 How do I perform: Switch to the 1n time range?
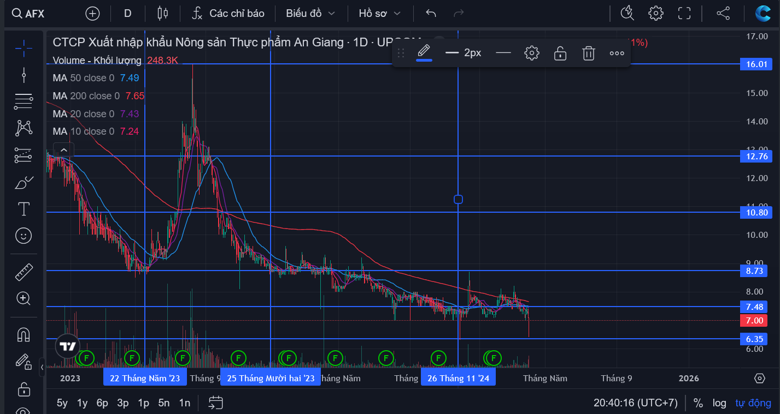point(185,403)
